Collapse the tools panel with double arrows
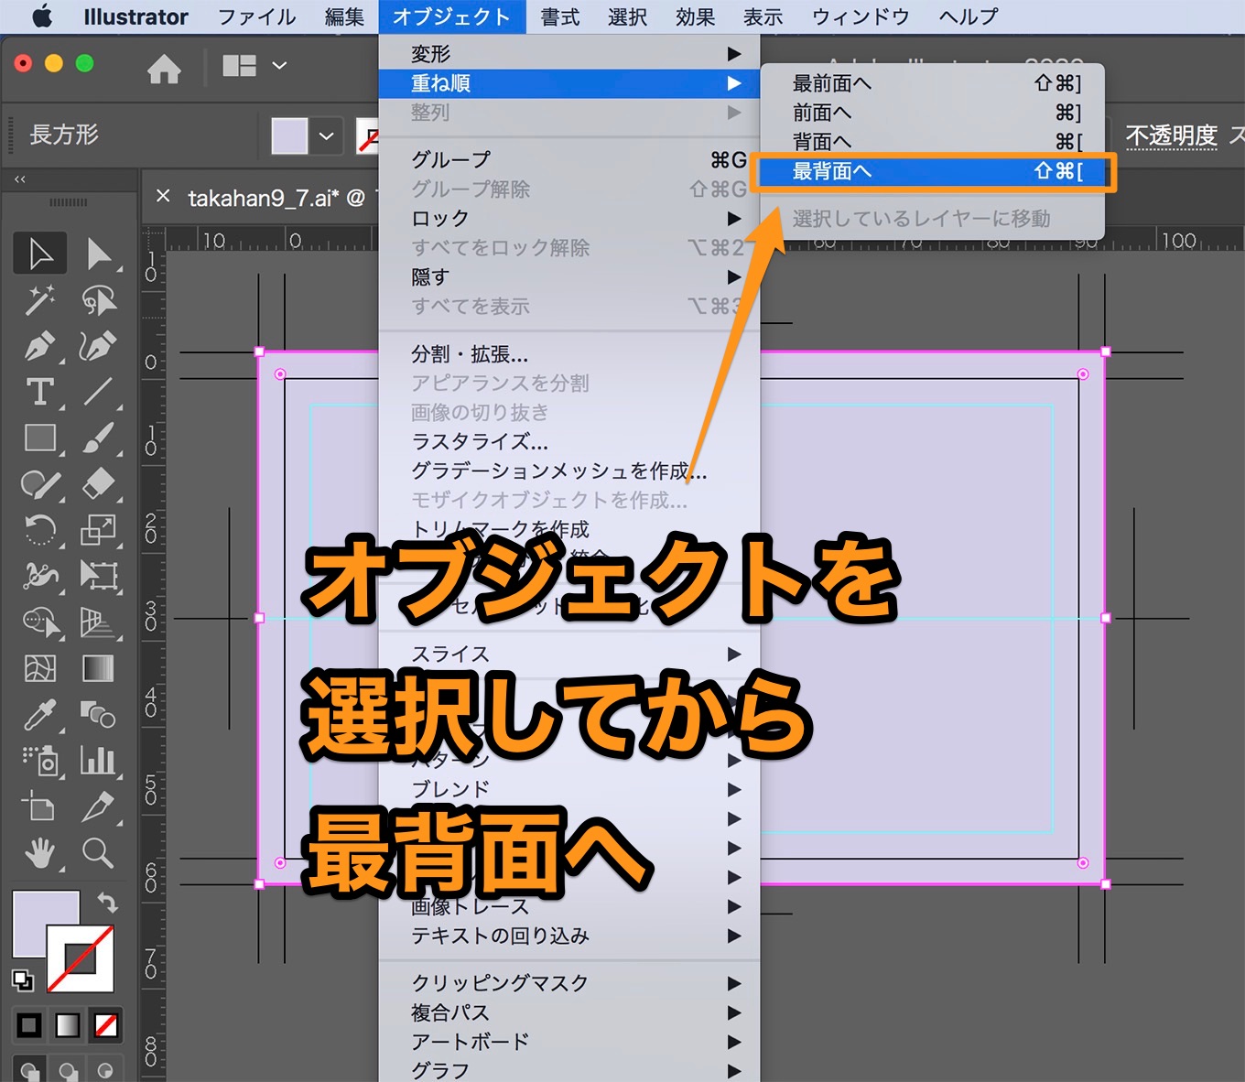Screen dimensions: 1245x1082 coord(20,179)
